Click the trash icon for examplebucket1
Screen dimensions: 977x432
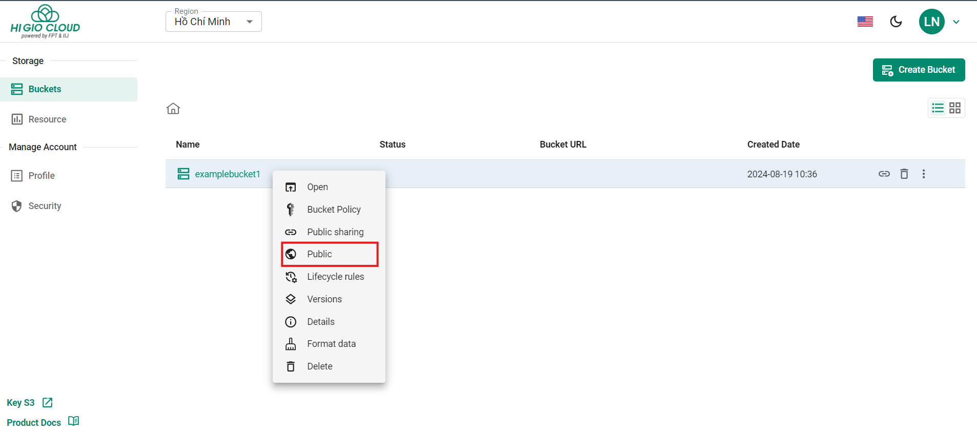pyautogui.click(x=904, y=174)
